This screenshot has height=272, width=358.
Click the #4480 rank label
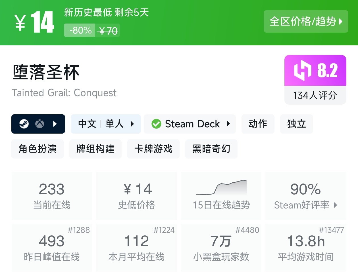(x=247, y=230)
